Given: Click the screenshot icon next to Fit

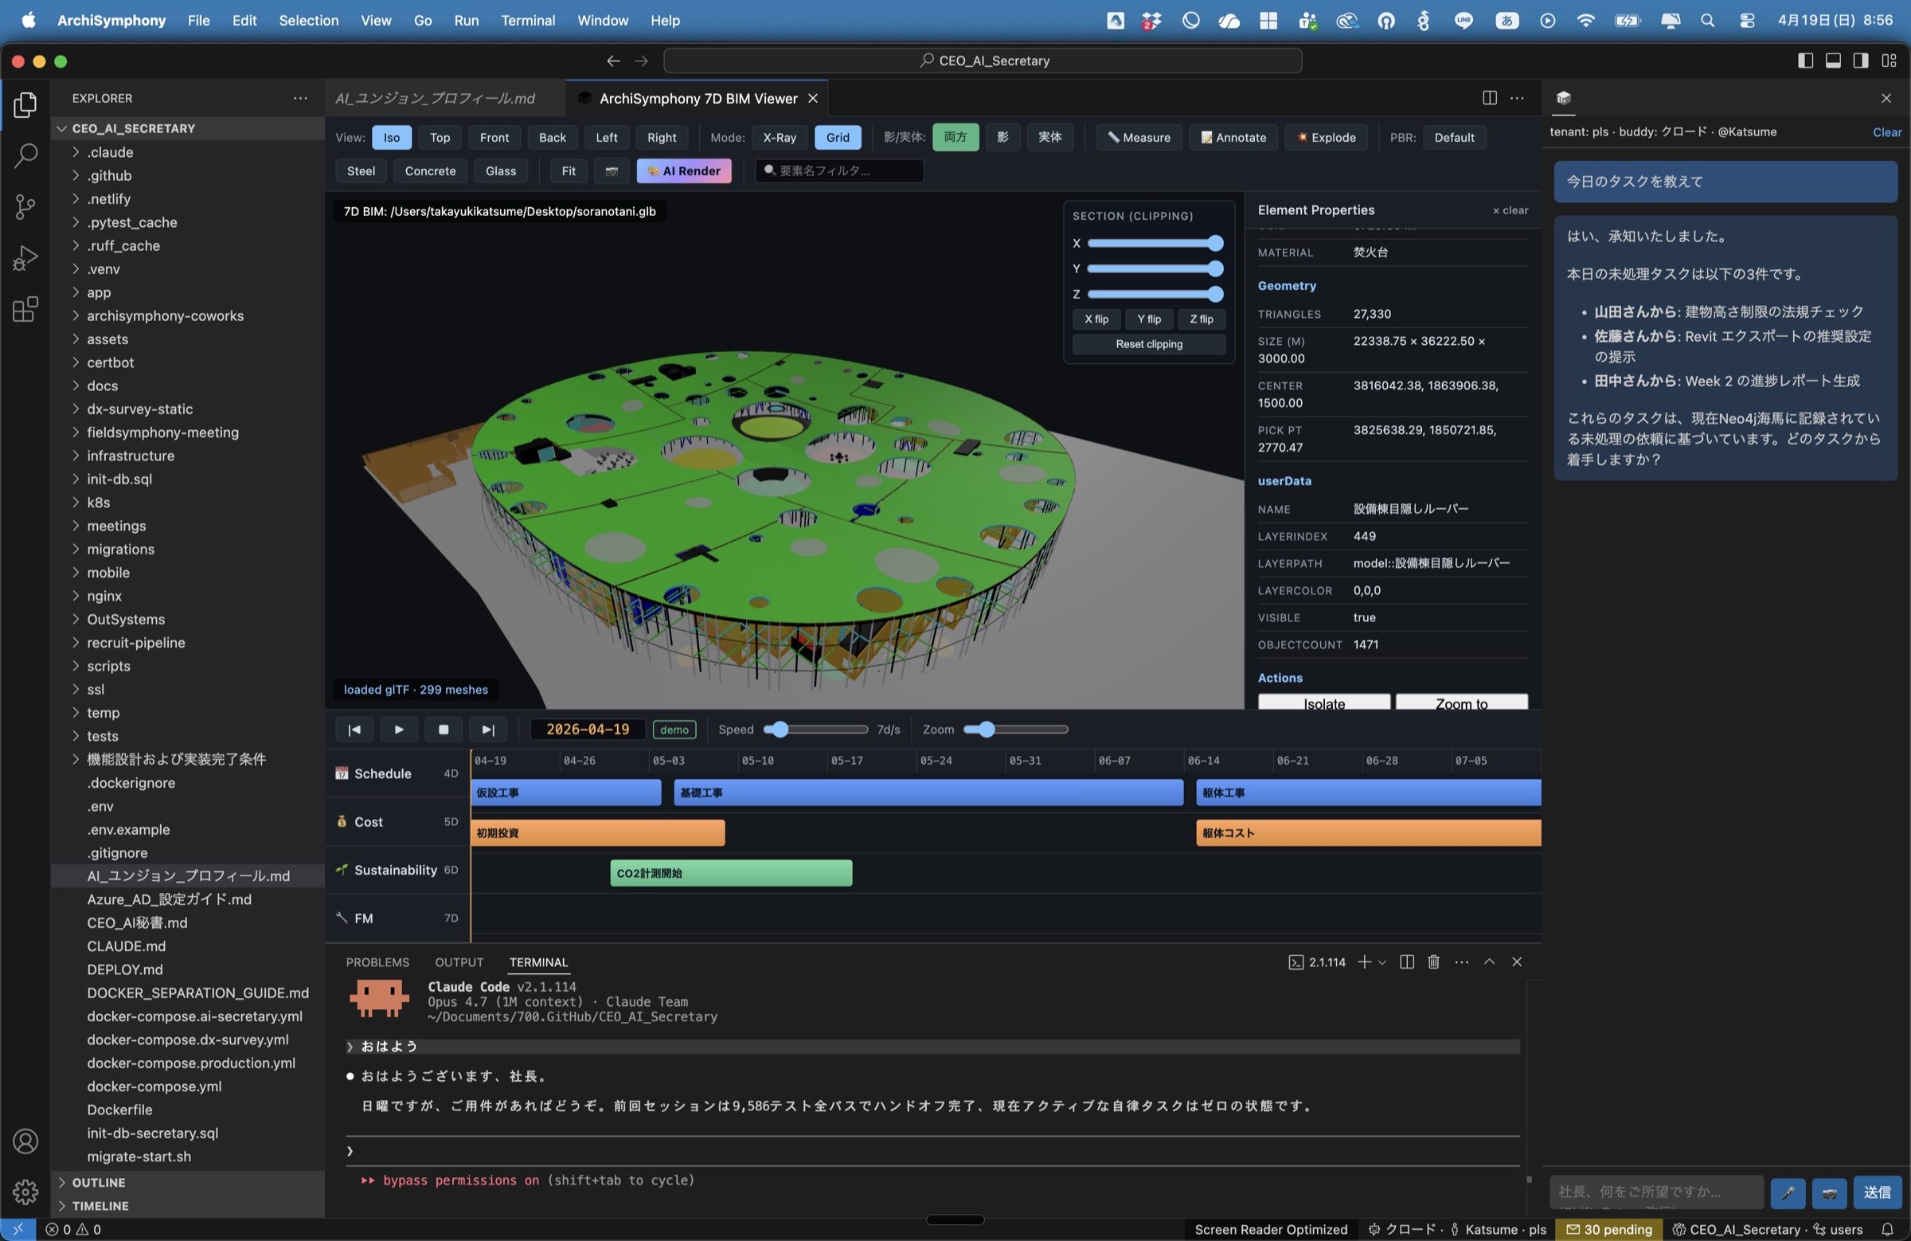Looking at the screenshot, I should (611, 171).
